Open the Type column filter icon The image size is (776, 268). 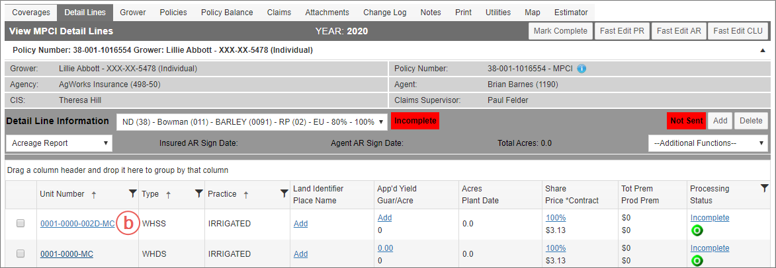pyautogui.click(x=199, y=194)
